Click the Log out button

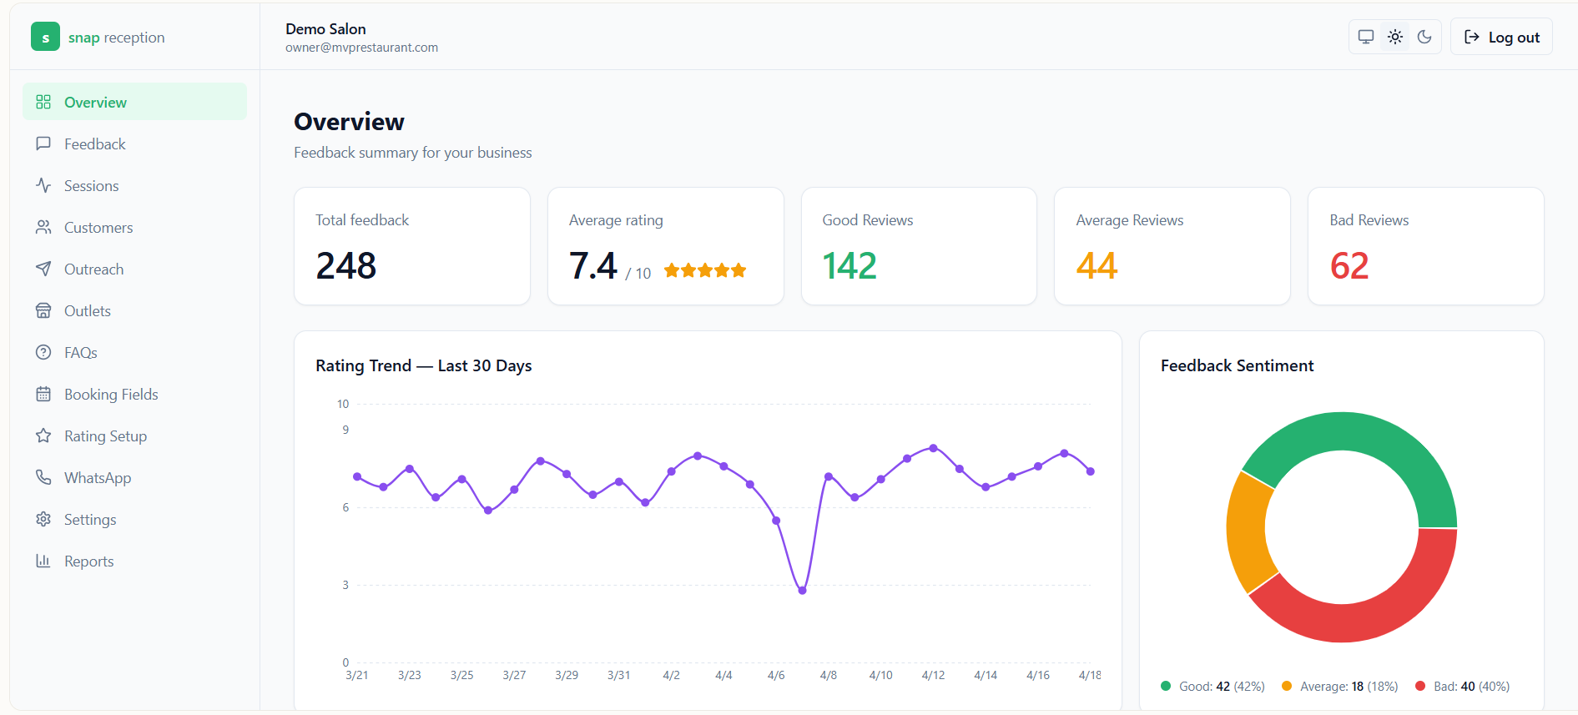[x=1501, y=37]
